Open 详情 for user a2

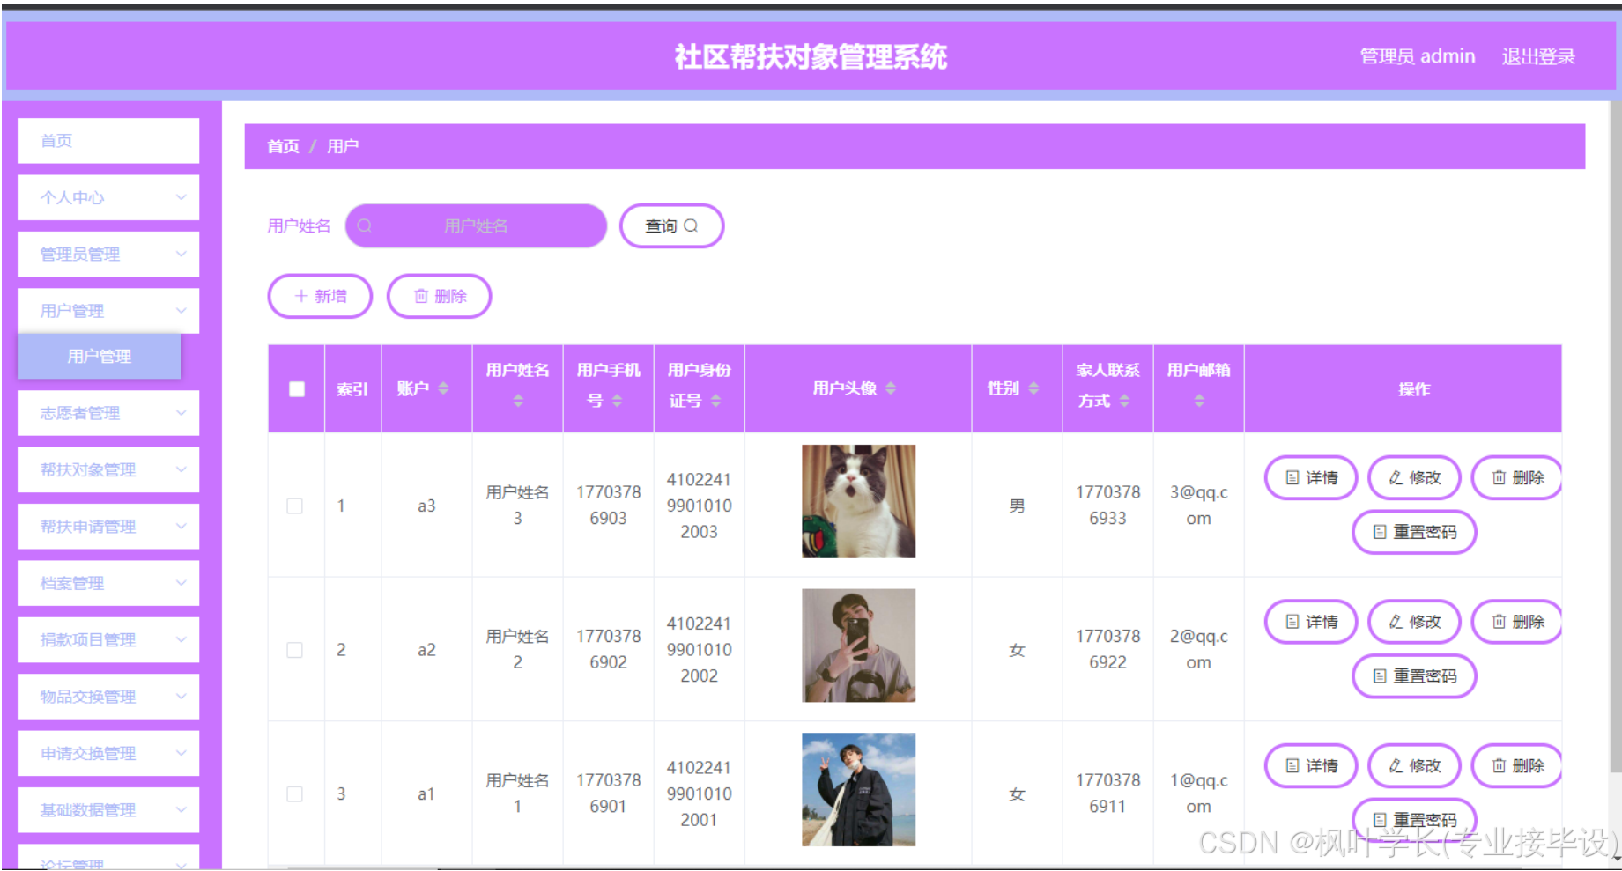click(x=1311, y=622)
